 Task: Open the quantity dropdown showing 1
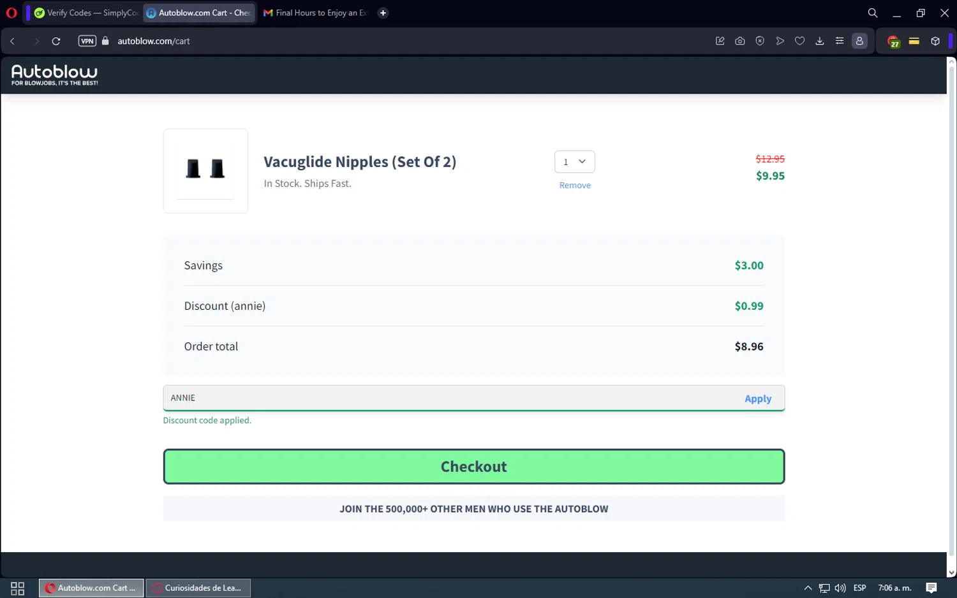(575, 162)
